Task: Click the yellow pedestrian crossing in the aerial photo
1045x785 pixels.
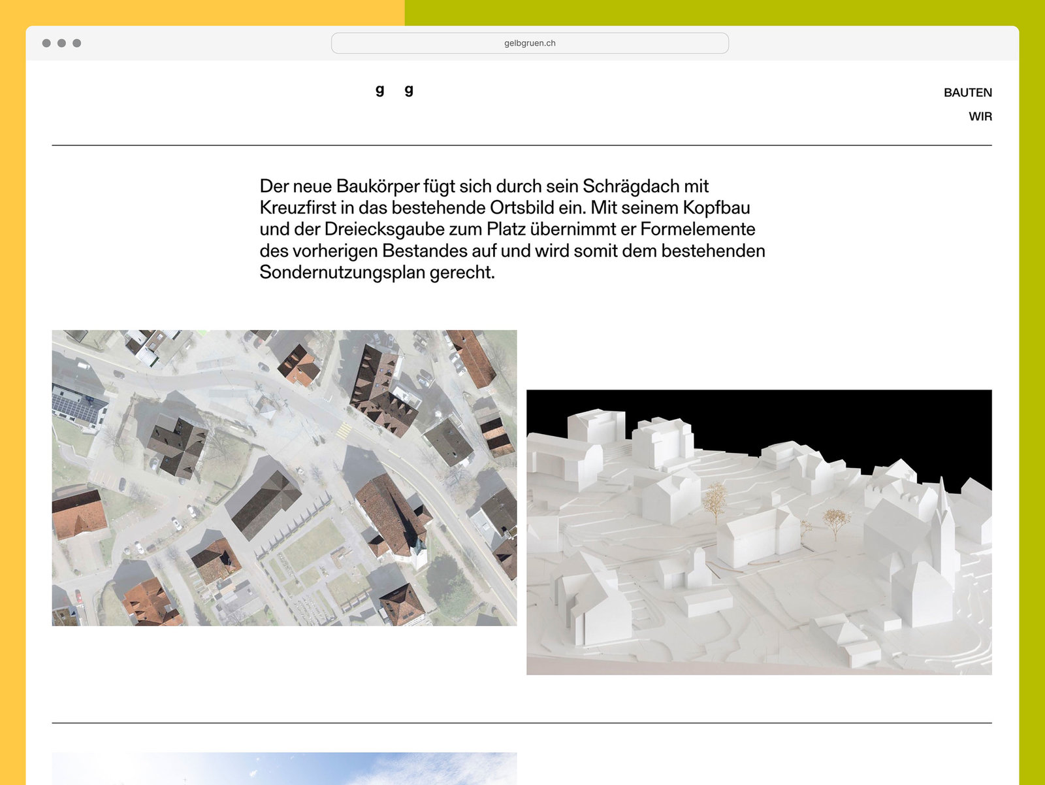Action: pyautogui.click(x=344, y=429)
